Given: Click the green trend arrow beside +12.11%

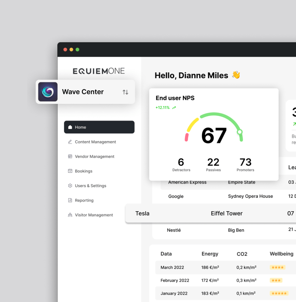Looking at the screenshot, I should coord(174,107).
